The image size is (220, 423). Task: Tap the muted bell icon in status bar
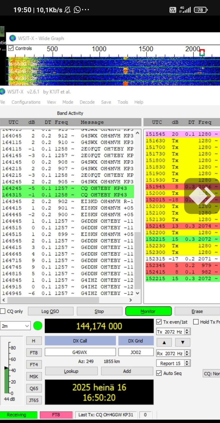[68, 10]
